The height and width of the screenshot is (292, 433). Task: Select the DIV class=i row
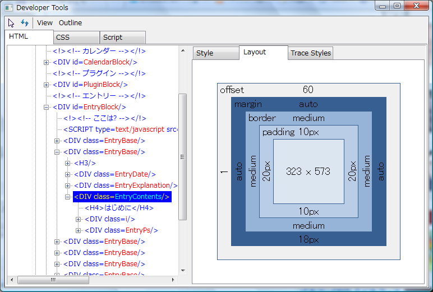click(110, 219)
